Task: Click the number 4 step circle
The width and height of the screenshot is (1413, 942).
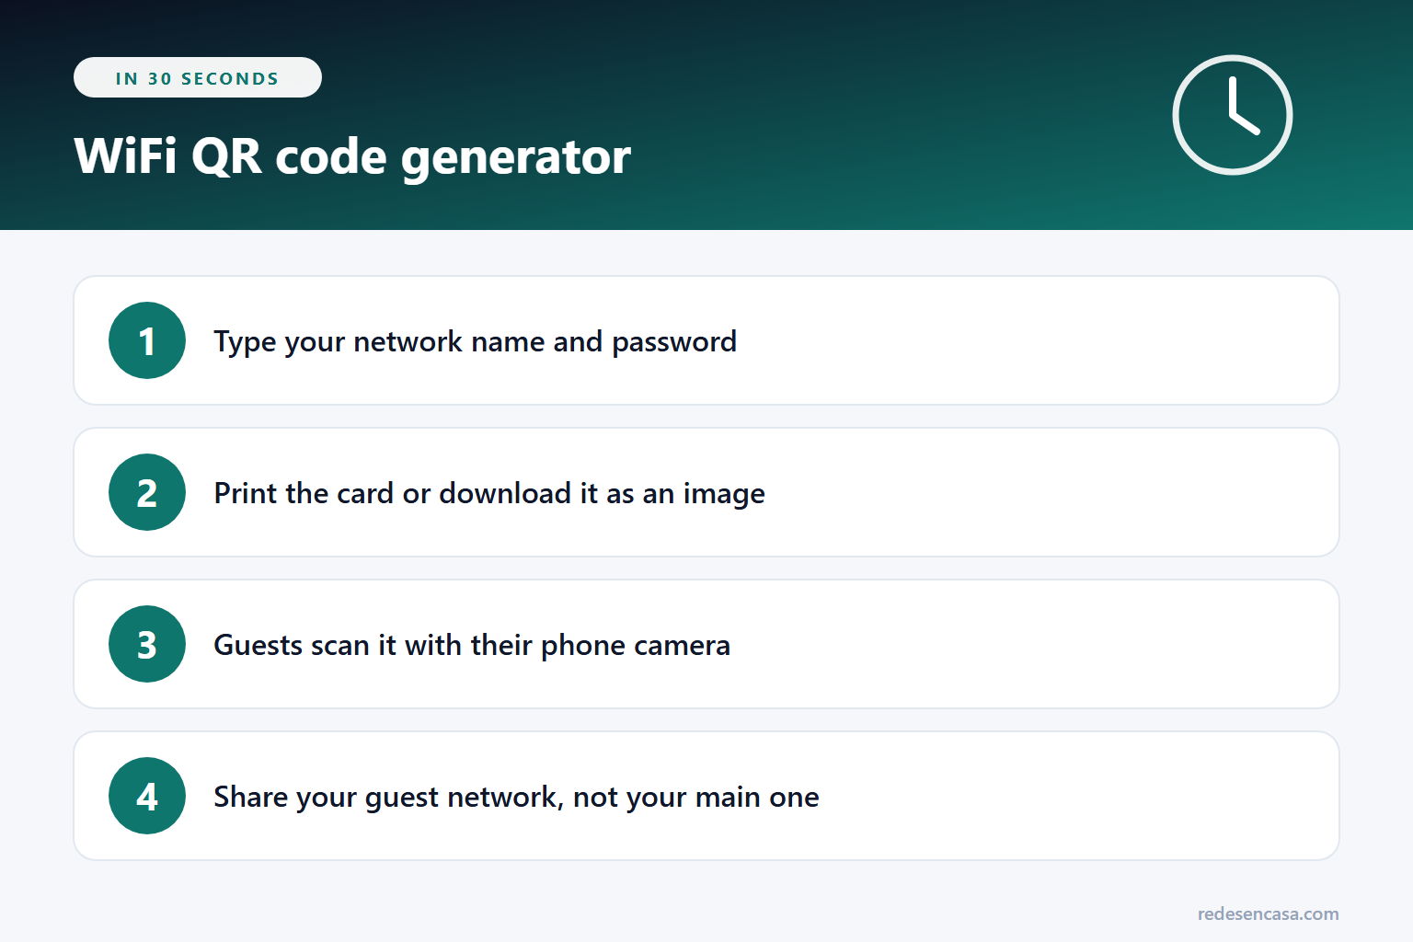Action: tap(147, 796)
